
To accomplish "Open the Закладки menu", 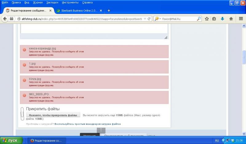I will [52, 2].
